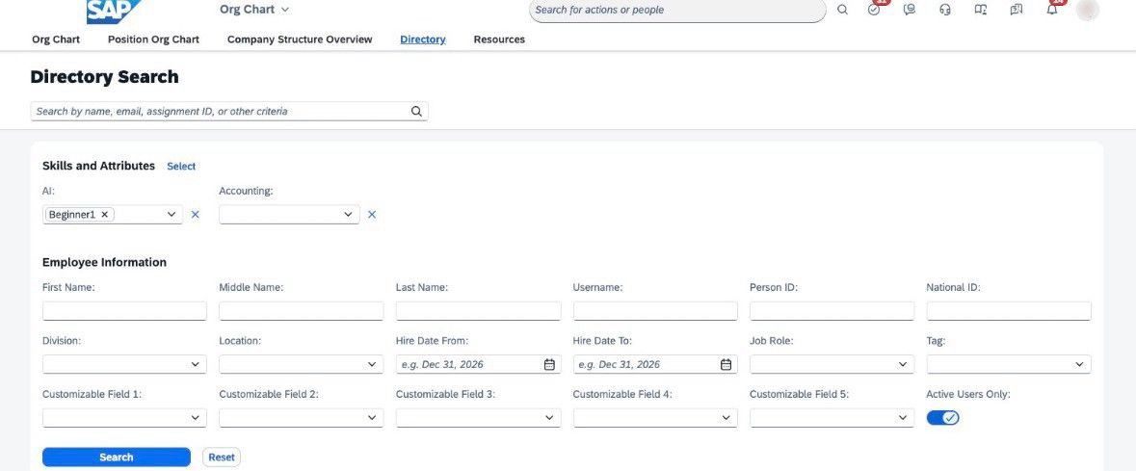Expand the Org Chart module dropdown

[285, 10]
